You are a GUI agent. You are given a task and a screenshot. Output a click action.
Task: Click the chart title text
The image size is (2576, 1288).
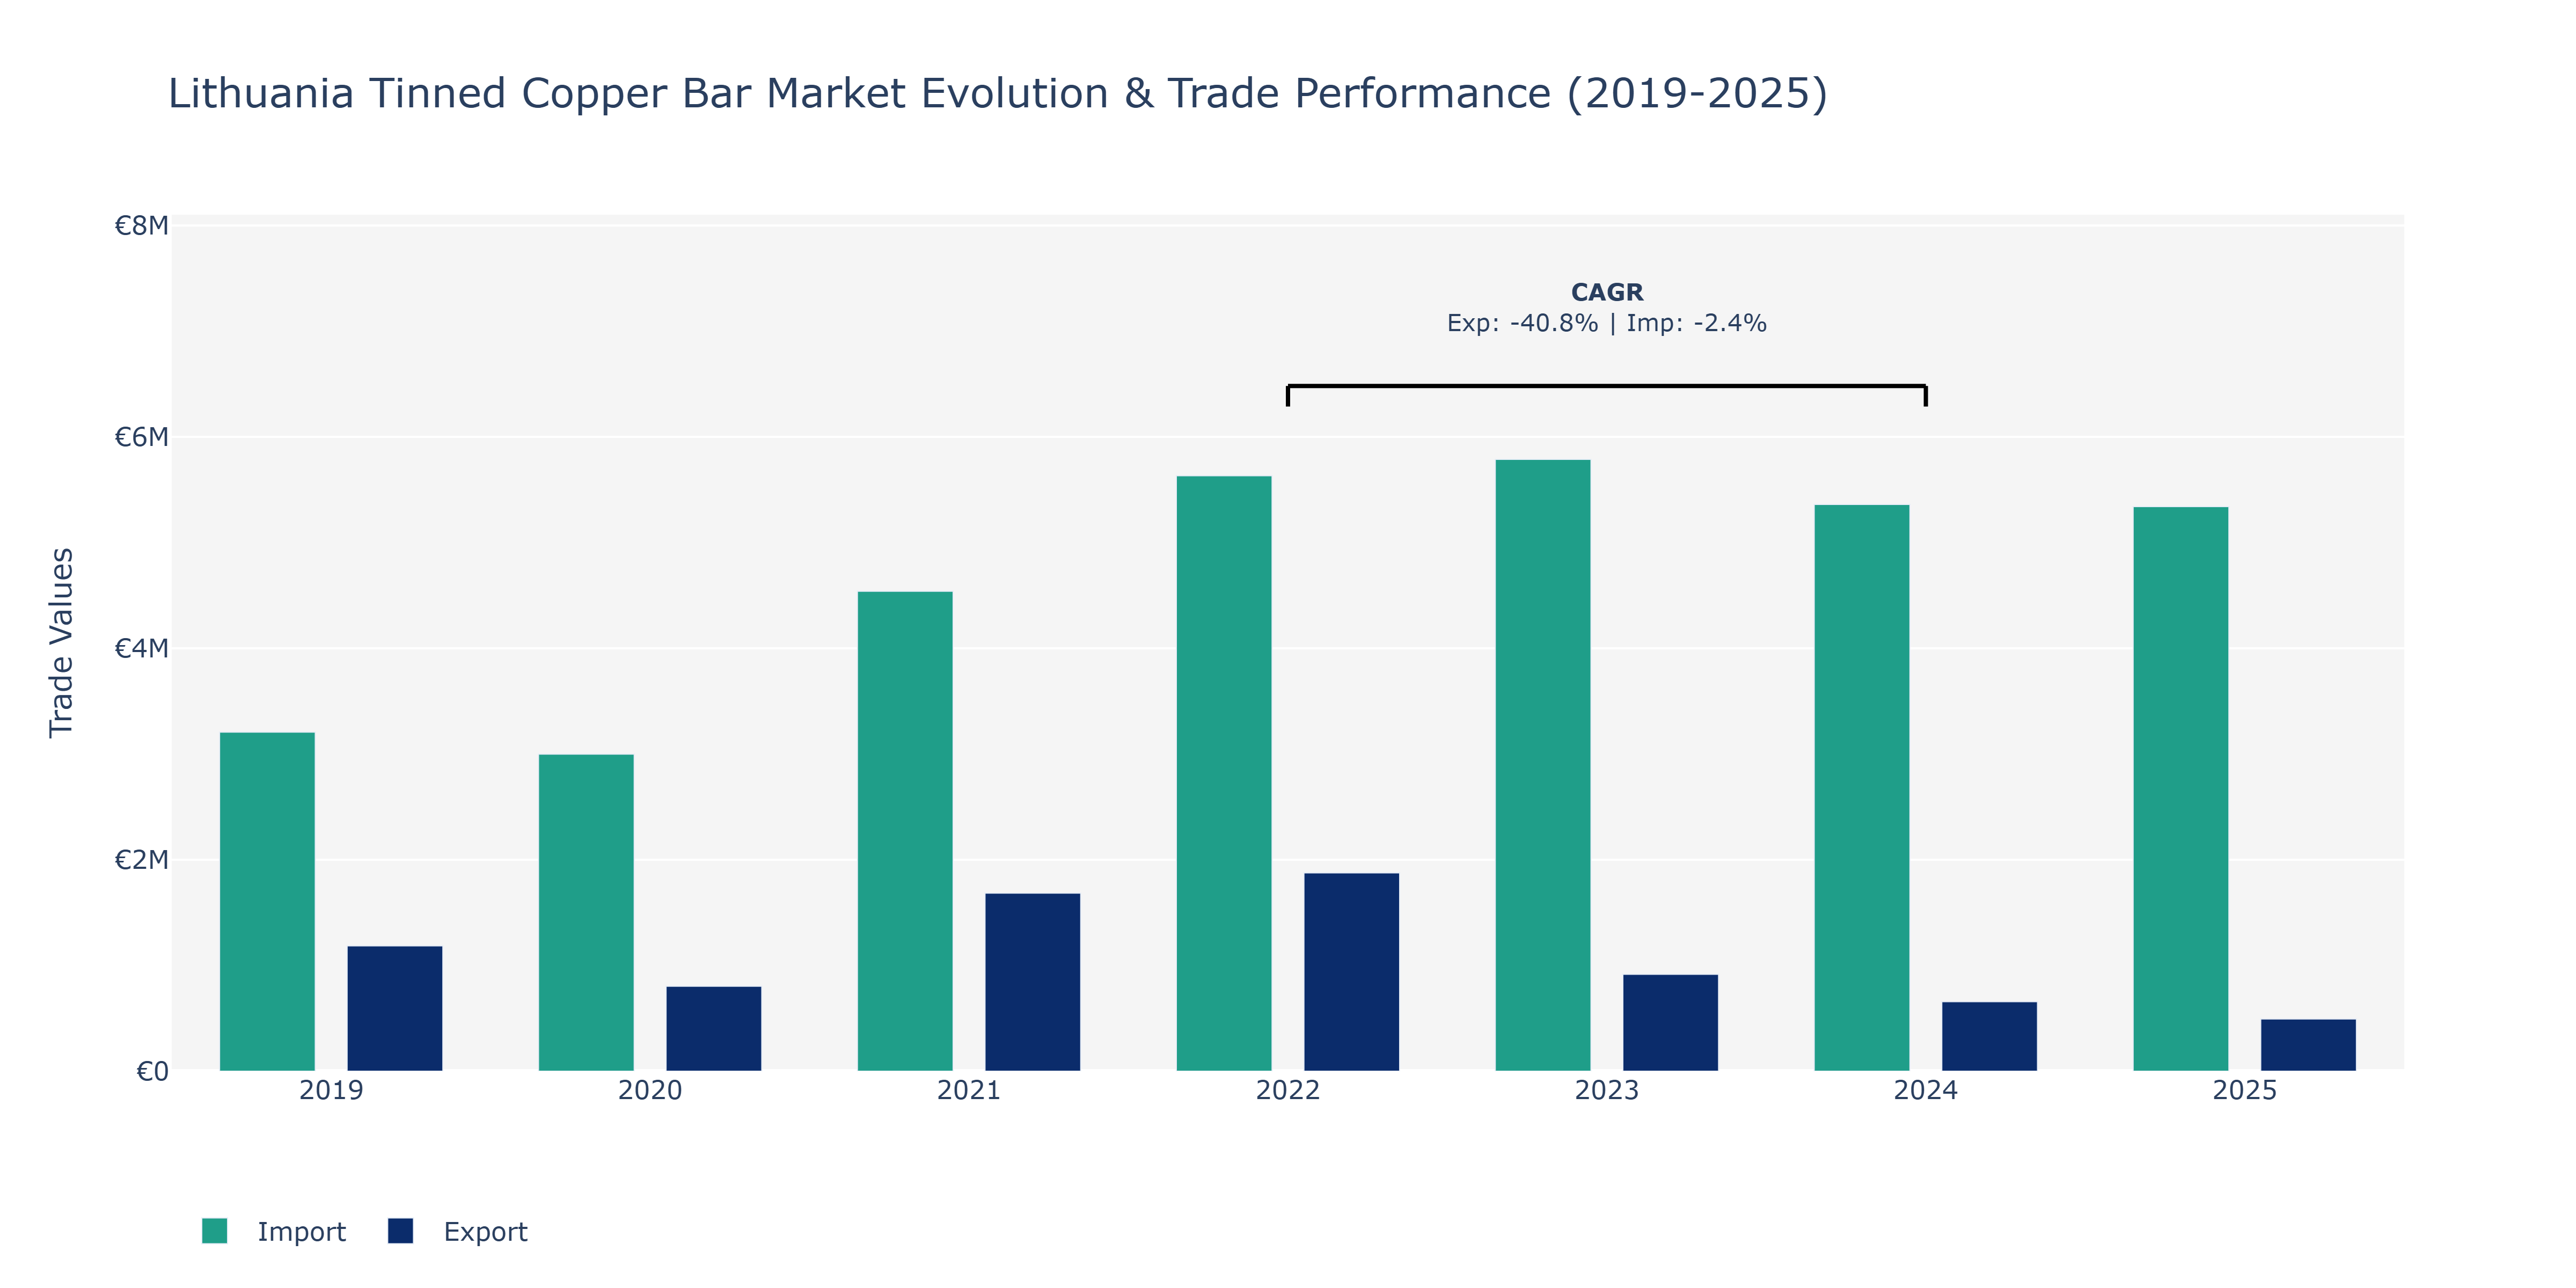(x=998, y=94)
